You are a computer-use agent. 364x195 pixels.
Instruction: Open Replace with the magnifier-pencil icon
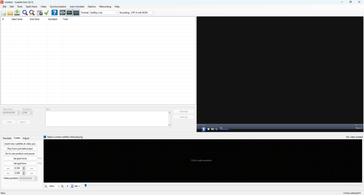tap(32, 13)
